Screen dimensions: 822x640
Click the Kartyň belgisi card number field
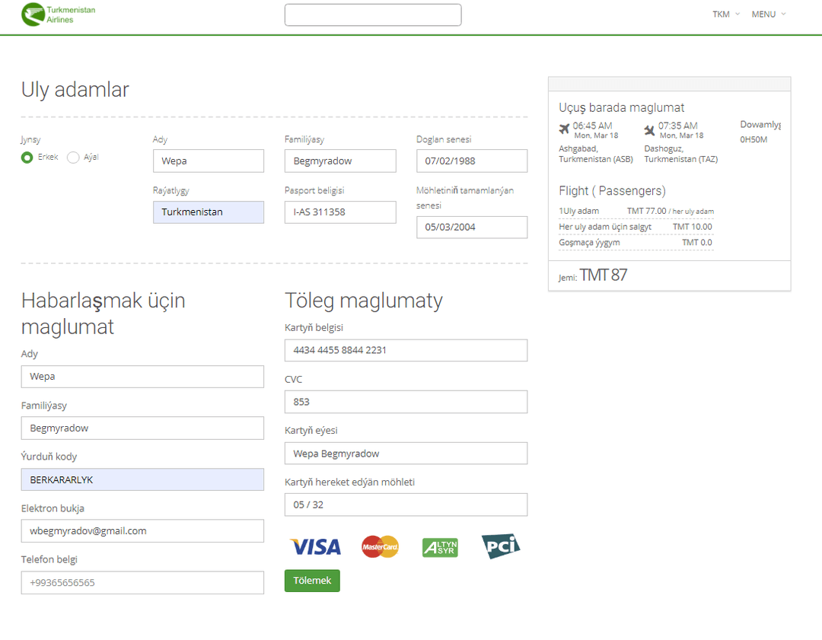(x=406, y=350)
